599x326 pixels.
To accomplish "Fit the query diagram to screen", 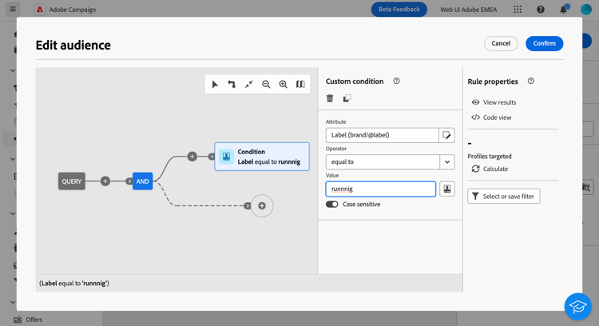I will pyautogui.click(x=249, y=84).
